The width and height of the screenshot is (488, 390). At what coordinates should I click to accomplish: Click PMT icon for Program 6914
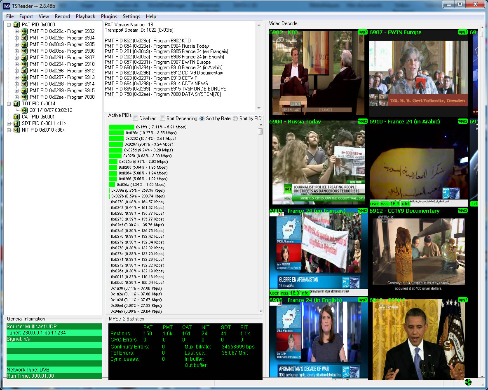pos(24,84)
